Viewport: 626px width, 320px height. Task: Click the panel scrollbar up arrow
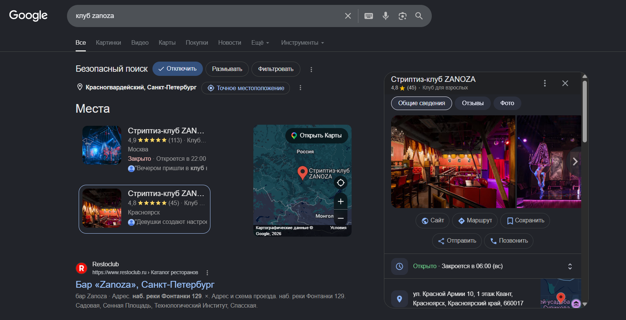[x=585, y=76]
